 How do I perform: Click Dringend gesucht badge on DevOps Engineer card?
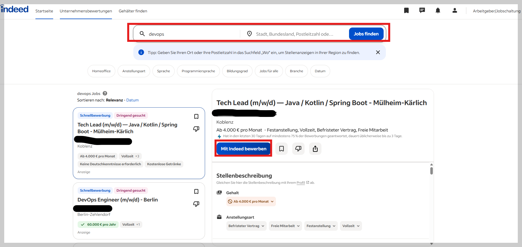click(131, 191)
